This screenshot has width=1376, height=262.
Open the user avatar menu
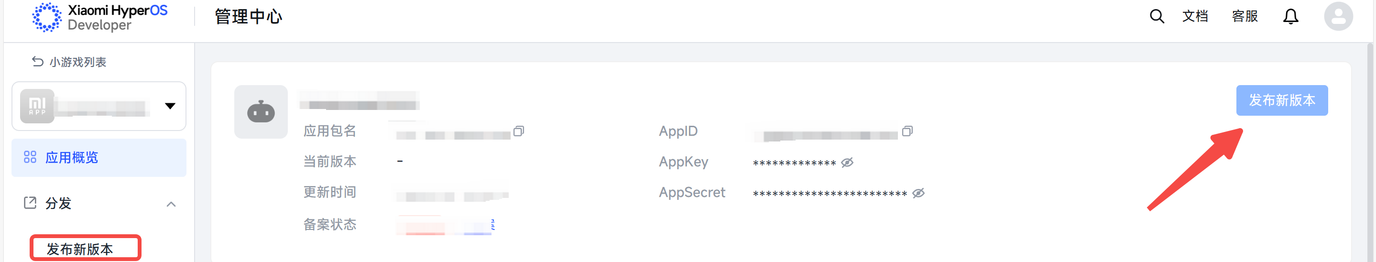(1338, 16)
